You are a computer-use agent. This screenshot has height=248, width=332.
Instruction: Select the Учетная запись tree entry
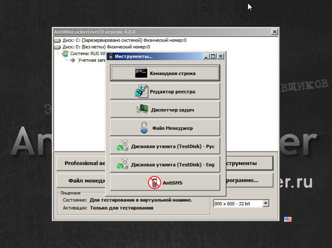point(92,60)
